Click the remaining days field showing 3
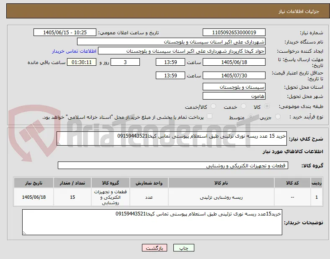This screenshot has width=330, height=259. coord(125,62)
